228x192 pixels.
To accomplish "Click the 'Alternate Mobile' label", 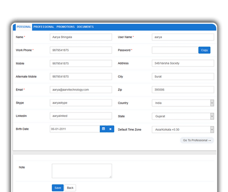I will 26,76.
